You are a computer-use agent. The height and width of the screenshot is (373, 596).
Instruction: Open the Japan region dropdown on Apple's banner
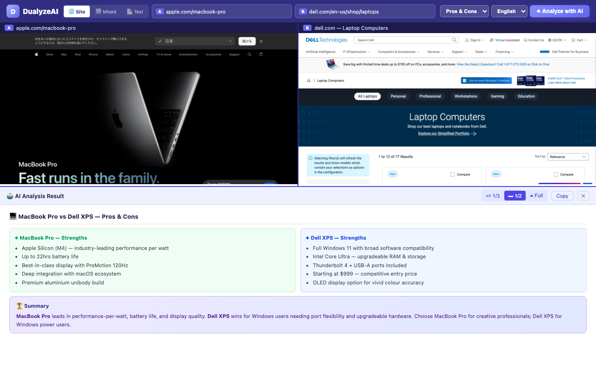tap(195, 41)
